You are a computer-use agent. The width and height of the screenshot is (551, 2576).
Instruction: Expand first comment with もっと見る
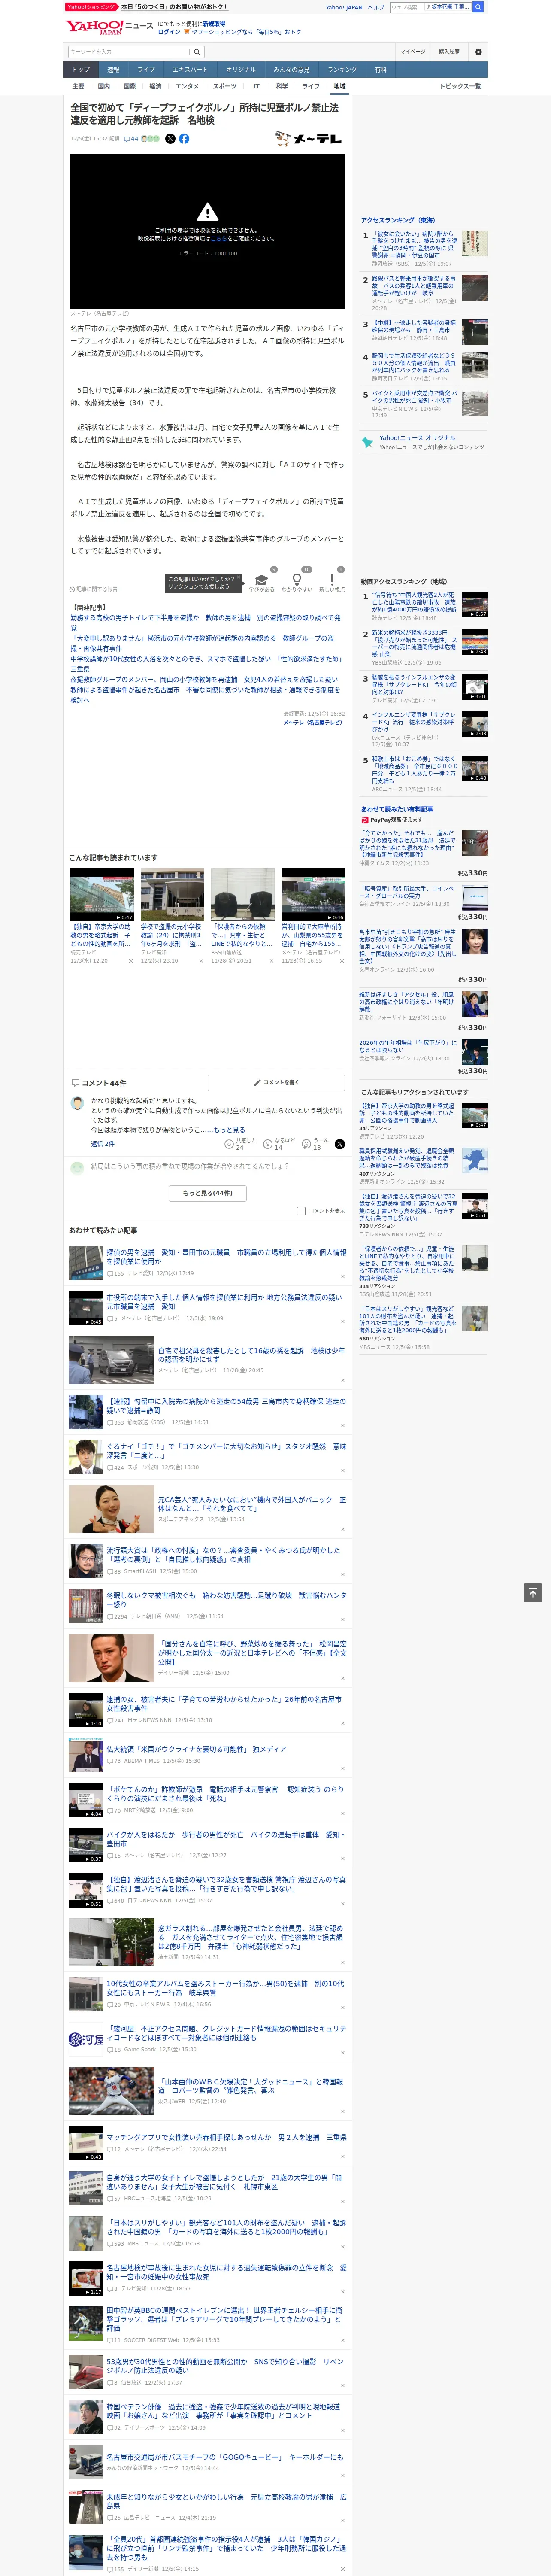click(229, 1130)
